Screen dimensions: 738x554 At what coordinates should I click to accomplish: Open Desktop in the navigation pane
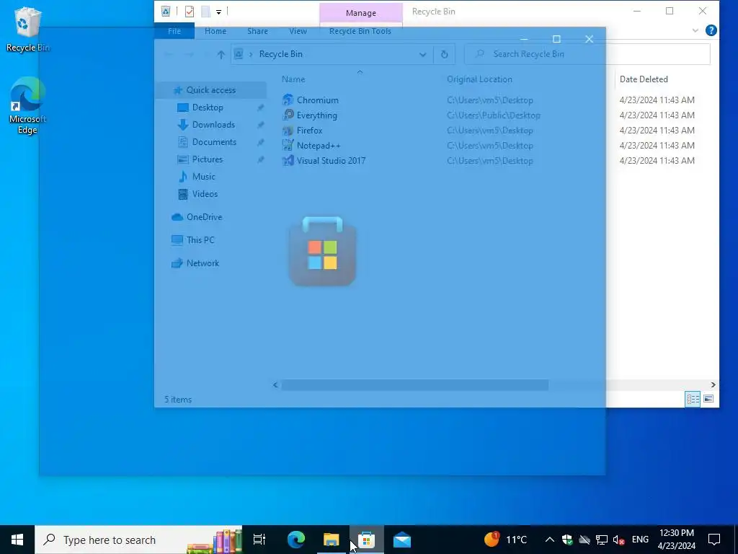tap(208, 107)
